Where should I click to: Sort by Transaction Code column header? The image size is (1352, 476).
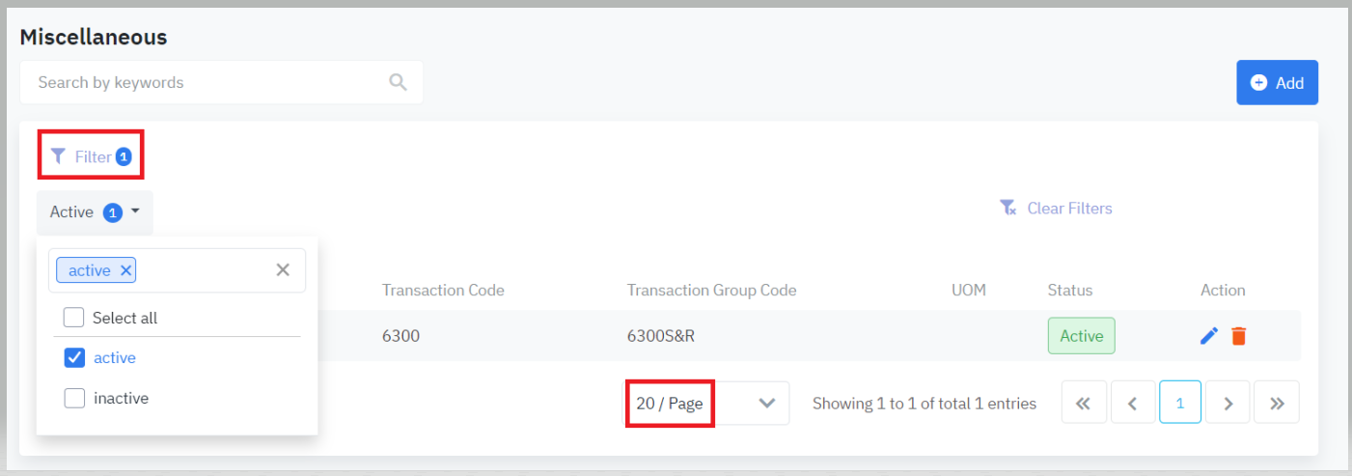(x=443, y=290)
